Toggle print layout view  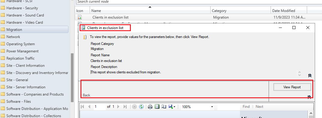157,107
